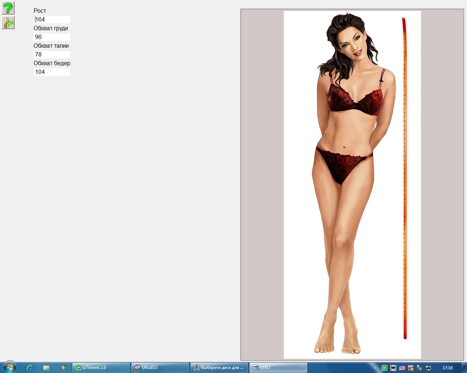Image resolution: width=467 pixels, height=373 pixels.
Task: Expand hidden system tray icons arrow
Action: tap(375, 368)
